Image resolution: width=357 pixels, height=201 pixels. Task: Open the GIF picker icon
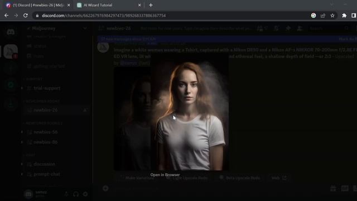point(345,189)
